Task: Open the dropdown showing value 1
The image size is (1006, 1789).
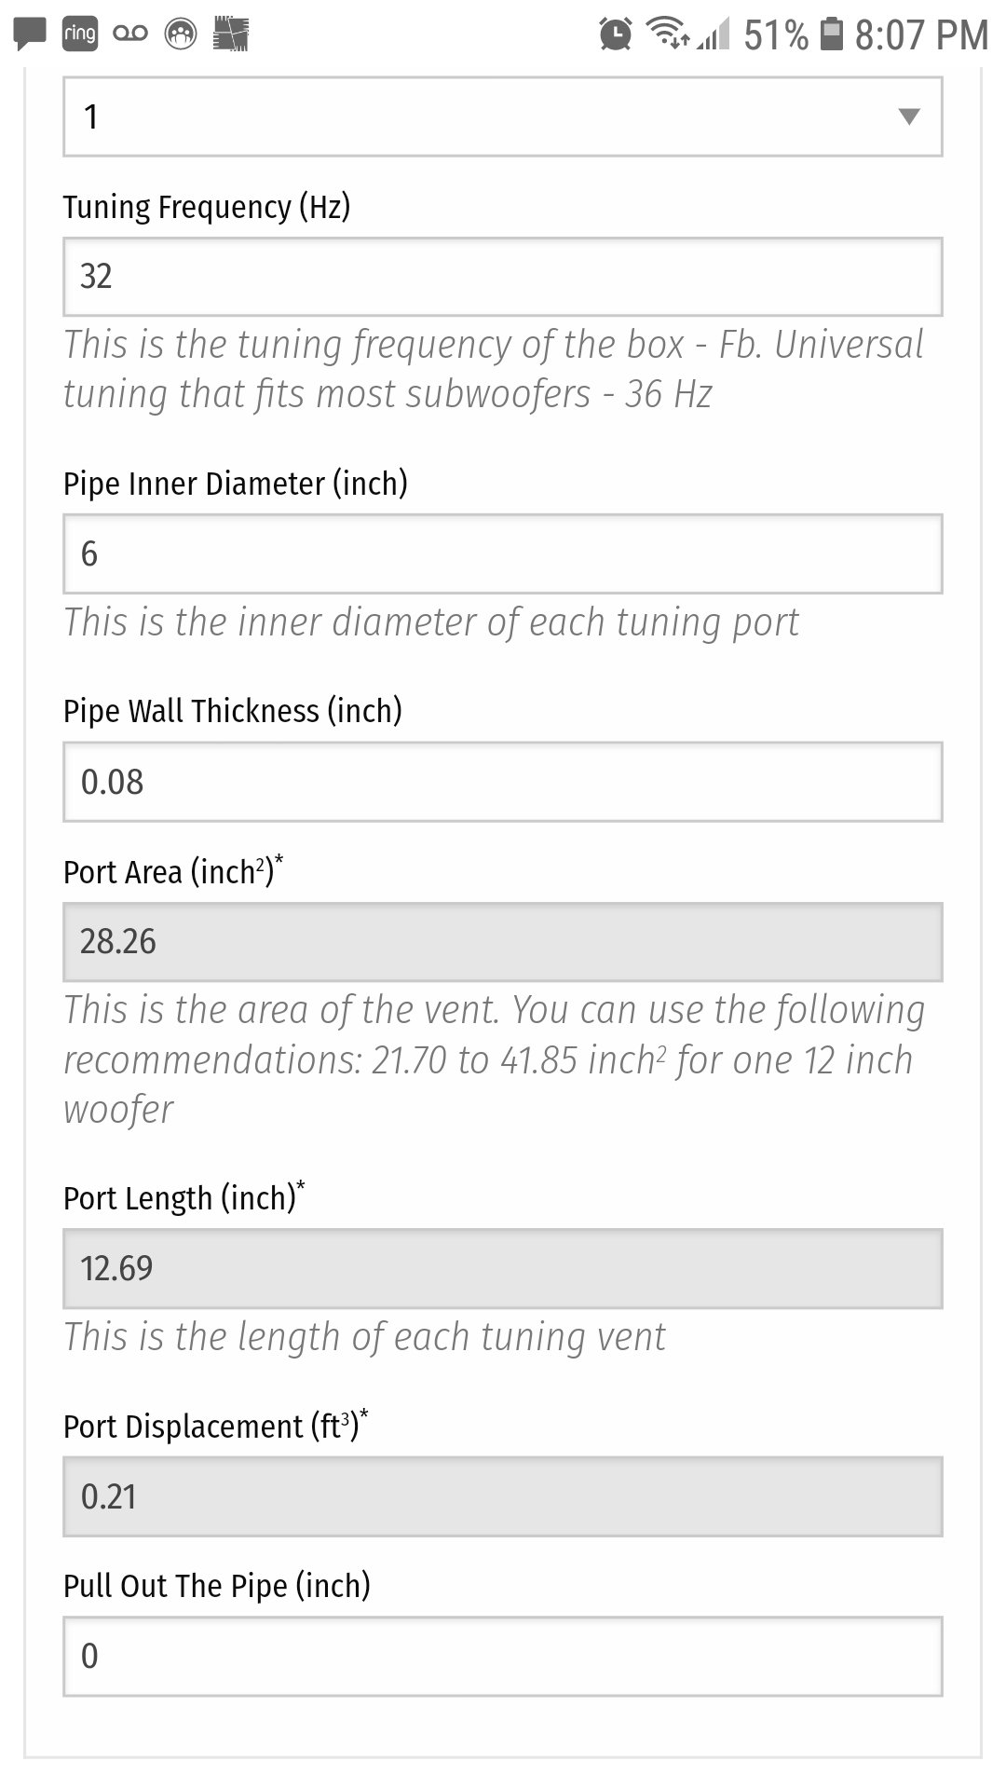Action: coord(503,116)
